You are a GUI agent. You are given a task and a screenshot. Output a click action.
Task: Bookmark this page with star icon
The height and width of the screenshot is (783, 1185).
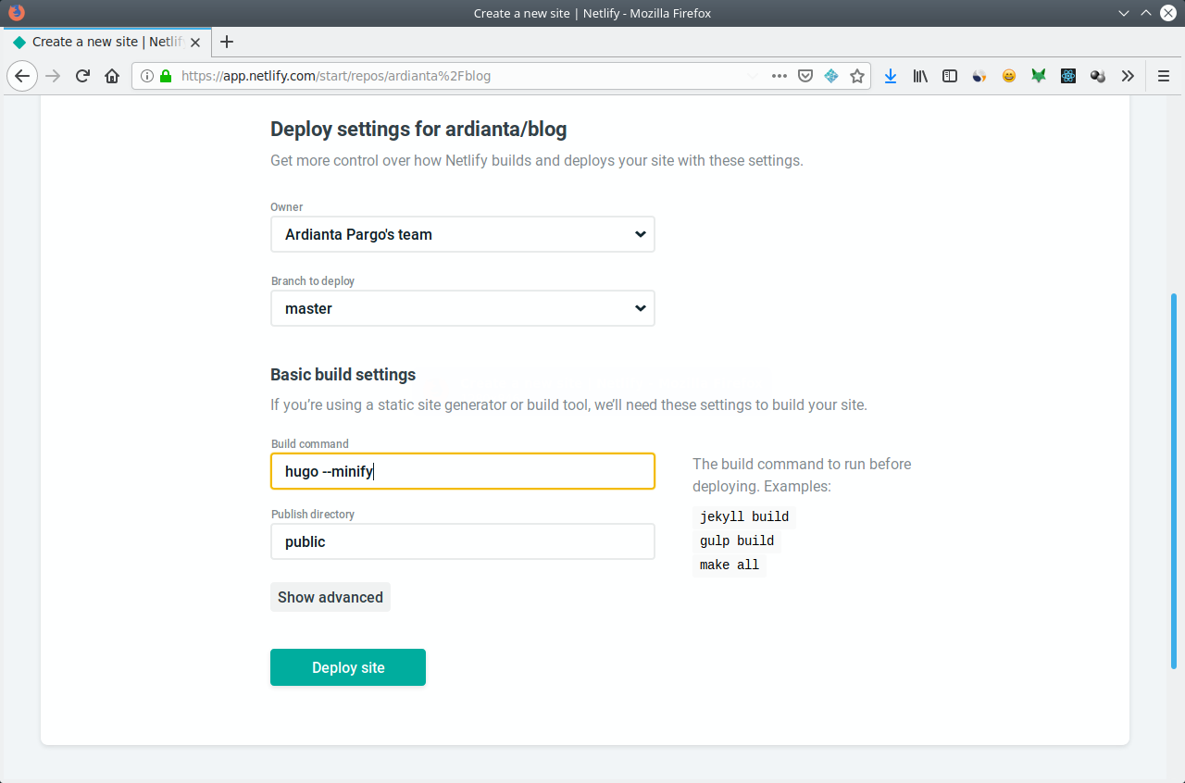pyautogui.click(x=857, y=76)
